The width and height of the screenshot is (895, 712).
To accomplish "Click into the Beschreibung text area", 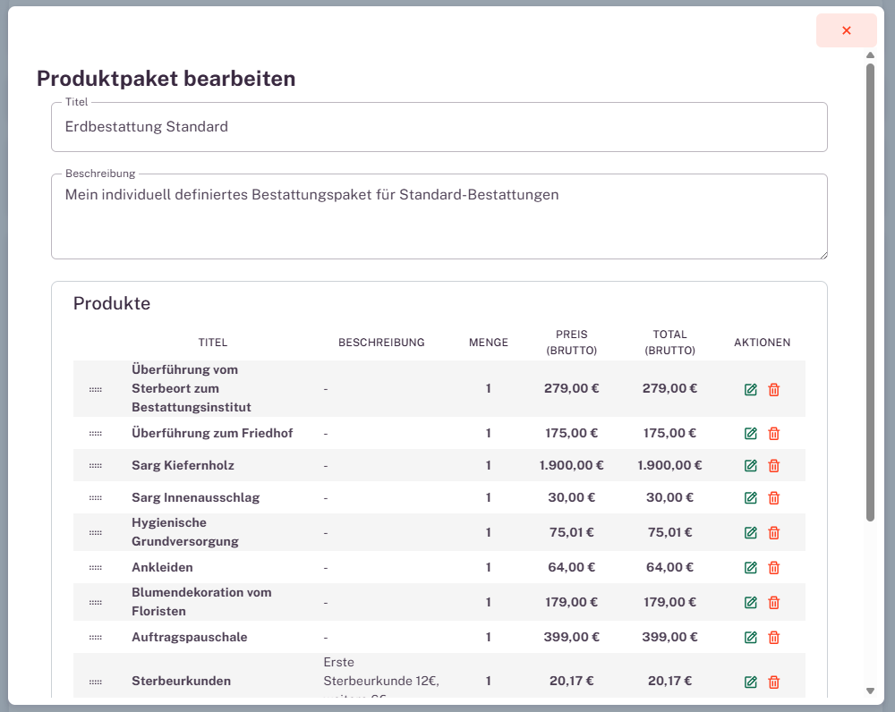I will click(x=439, y=215).
